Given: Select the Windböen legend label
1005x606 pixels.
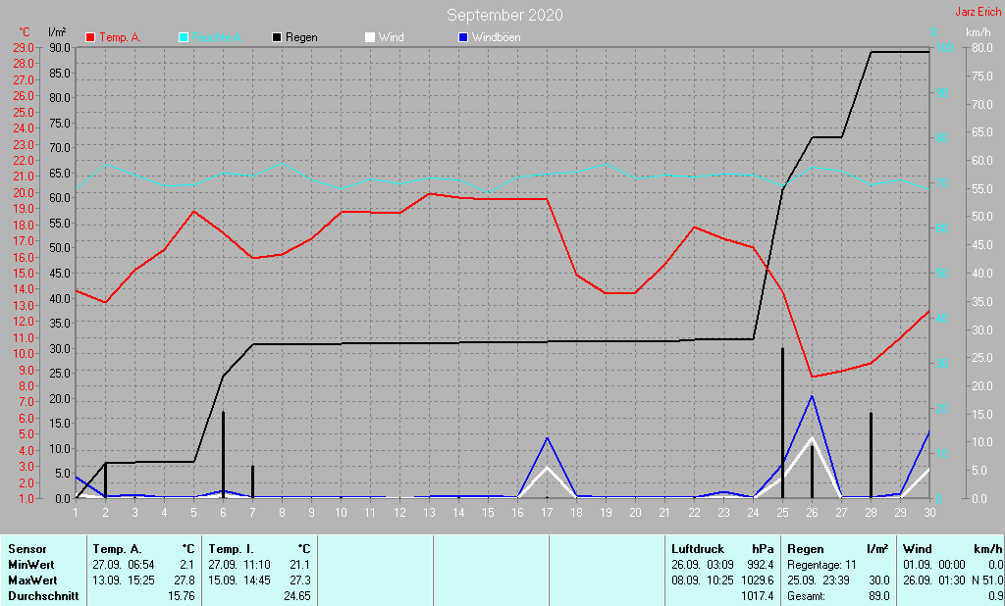Looking at the screenshot, I should [497, 37].
